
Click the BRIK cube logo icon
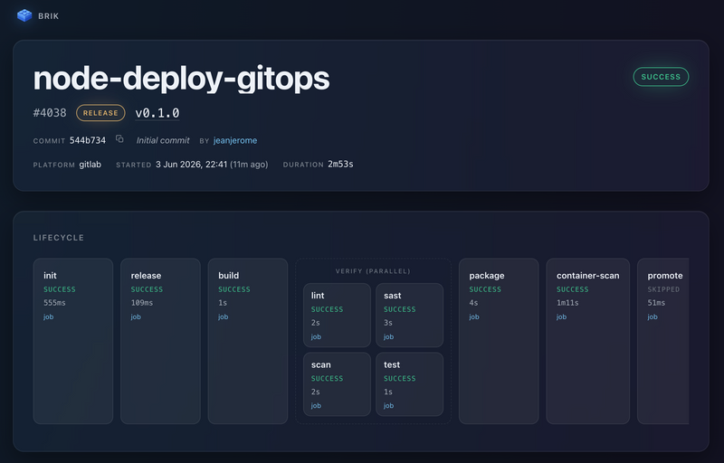tap(24, 15)
